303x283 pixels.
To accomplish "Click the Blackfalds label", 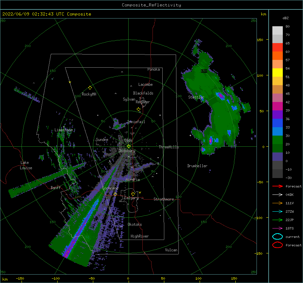I will [x=143, y=93].
